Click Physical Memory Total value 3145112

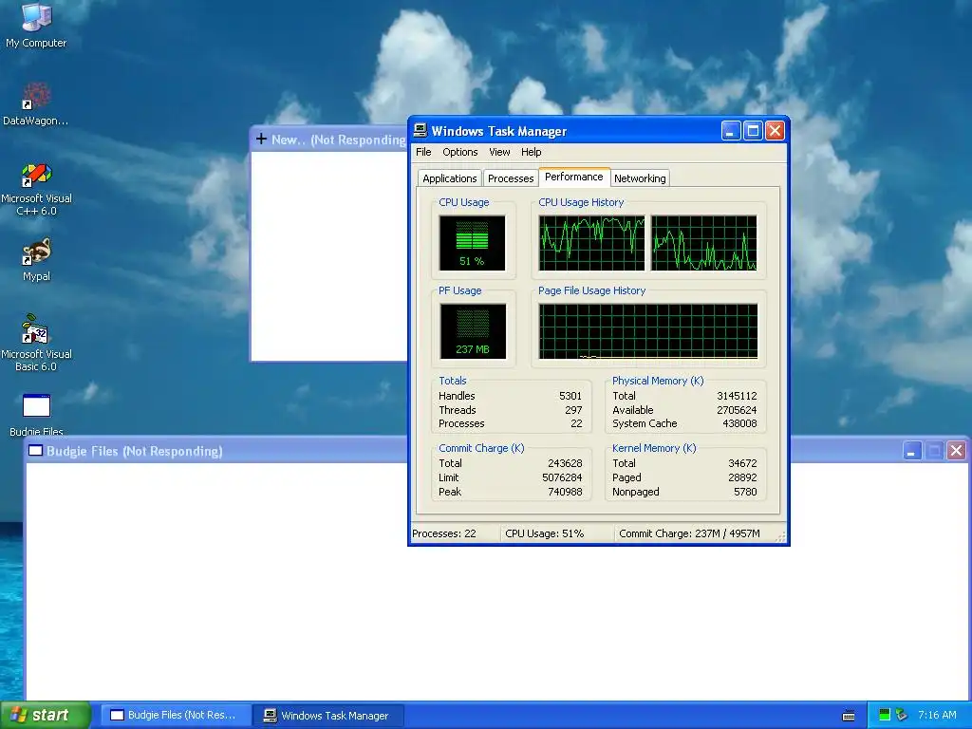point(737,396)
